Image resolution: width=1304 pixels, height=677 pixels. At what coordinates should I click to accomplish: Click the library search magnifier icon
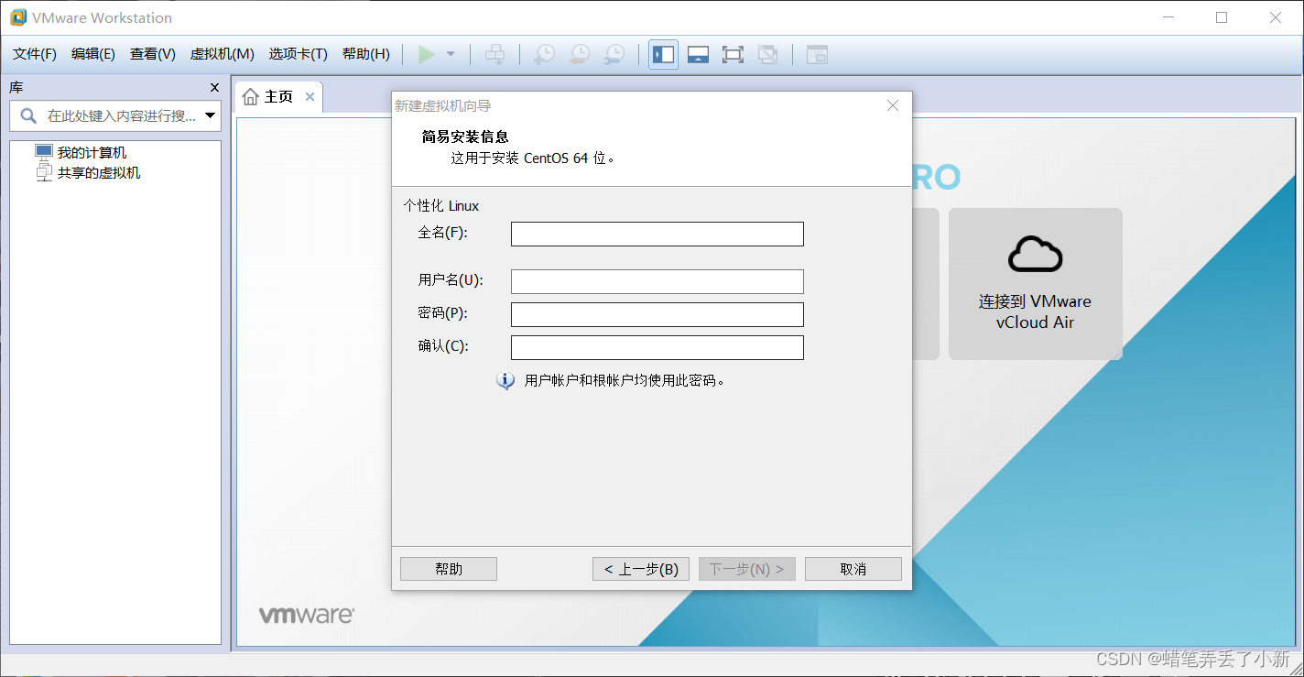(x=28, y=116)
